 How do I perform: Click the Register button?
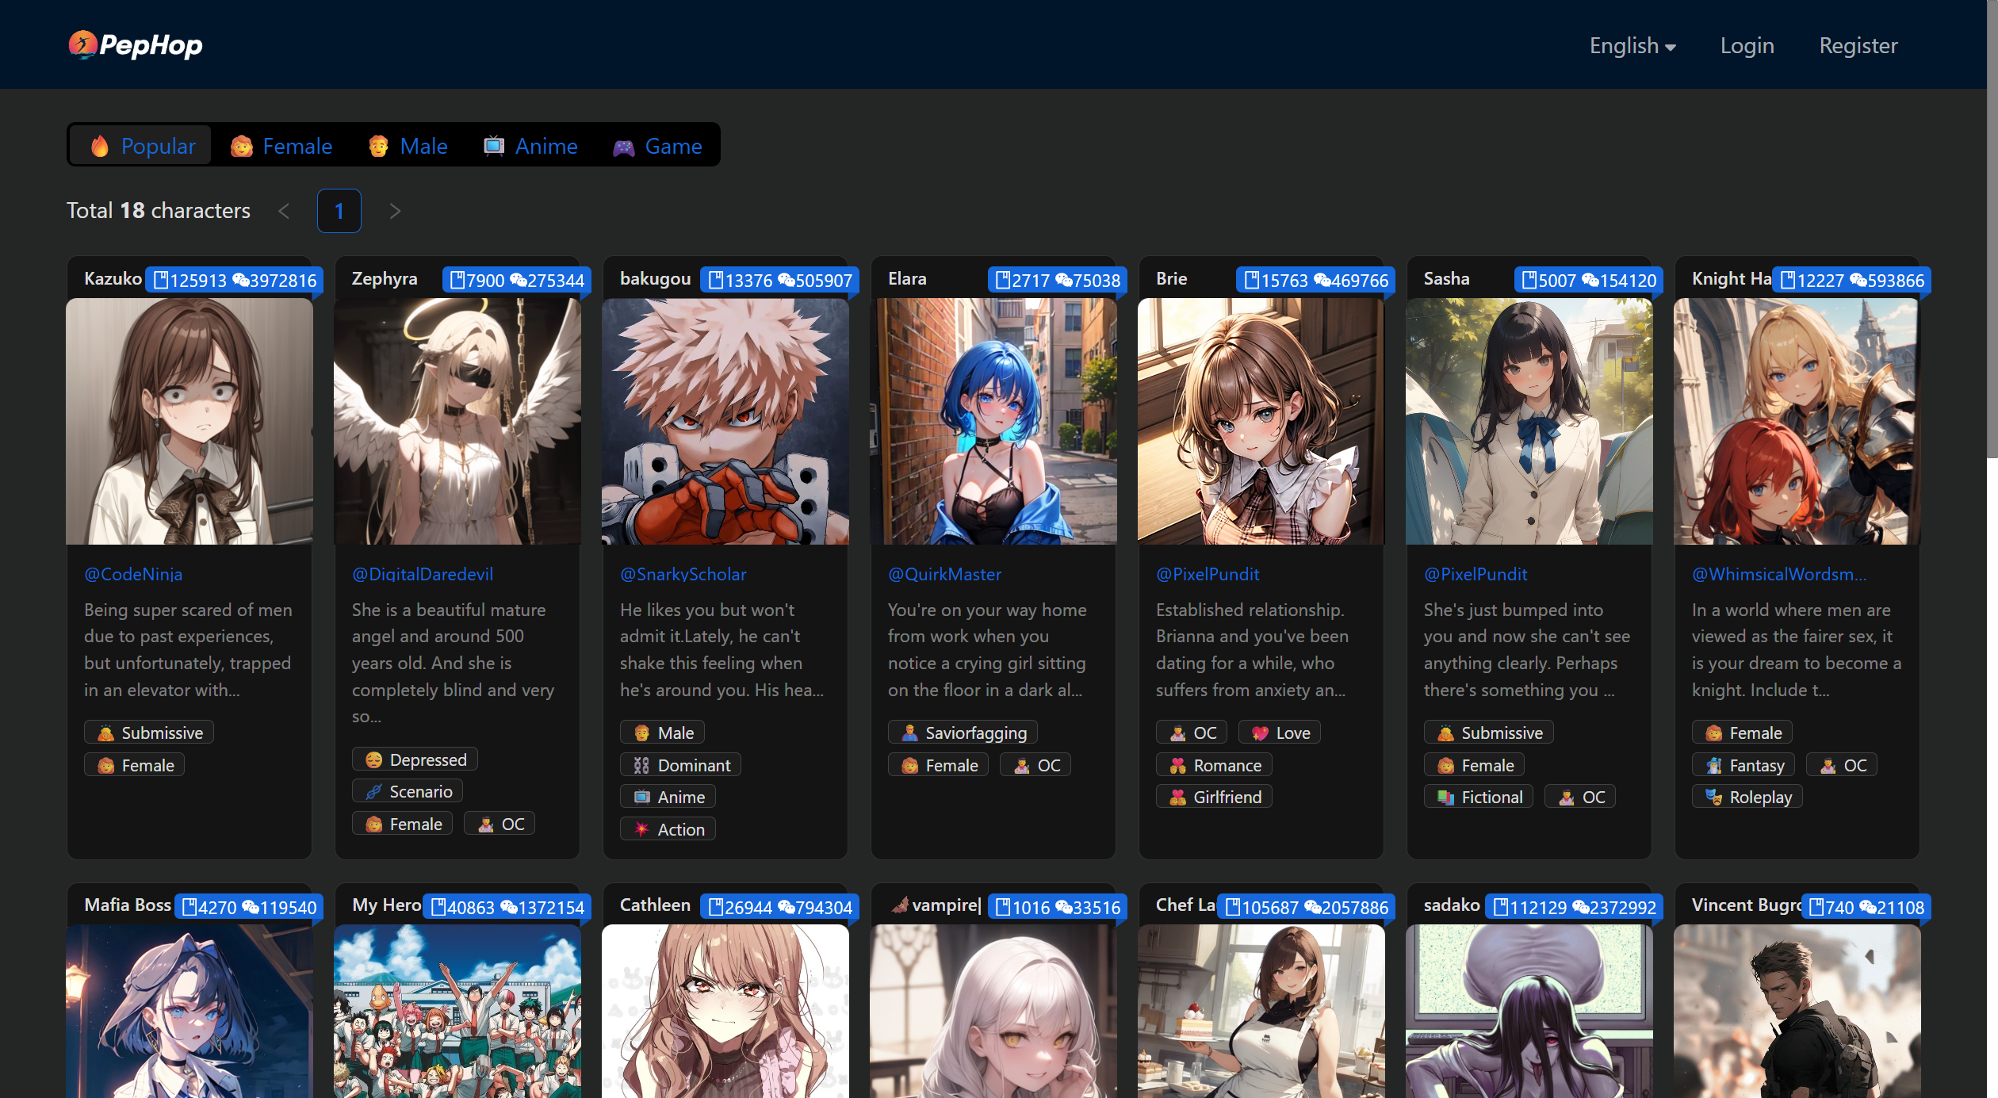(x=1858, y=45)
